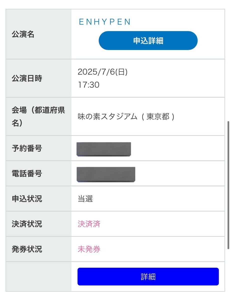Click the 公演名 row label
Viewport: 231px width, 300px height.
[23, 34]
